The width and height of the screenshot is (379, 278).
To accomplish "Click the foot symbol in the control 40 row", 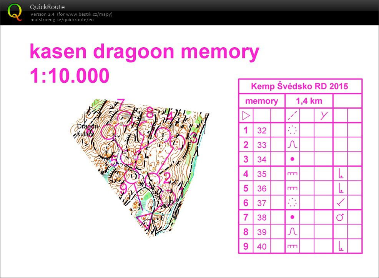I will click(x=341, y=246).
